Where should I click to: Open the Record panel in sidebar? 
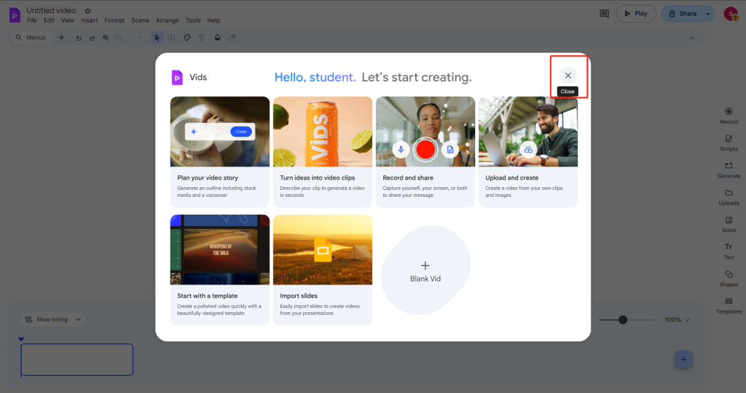729,116
